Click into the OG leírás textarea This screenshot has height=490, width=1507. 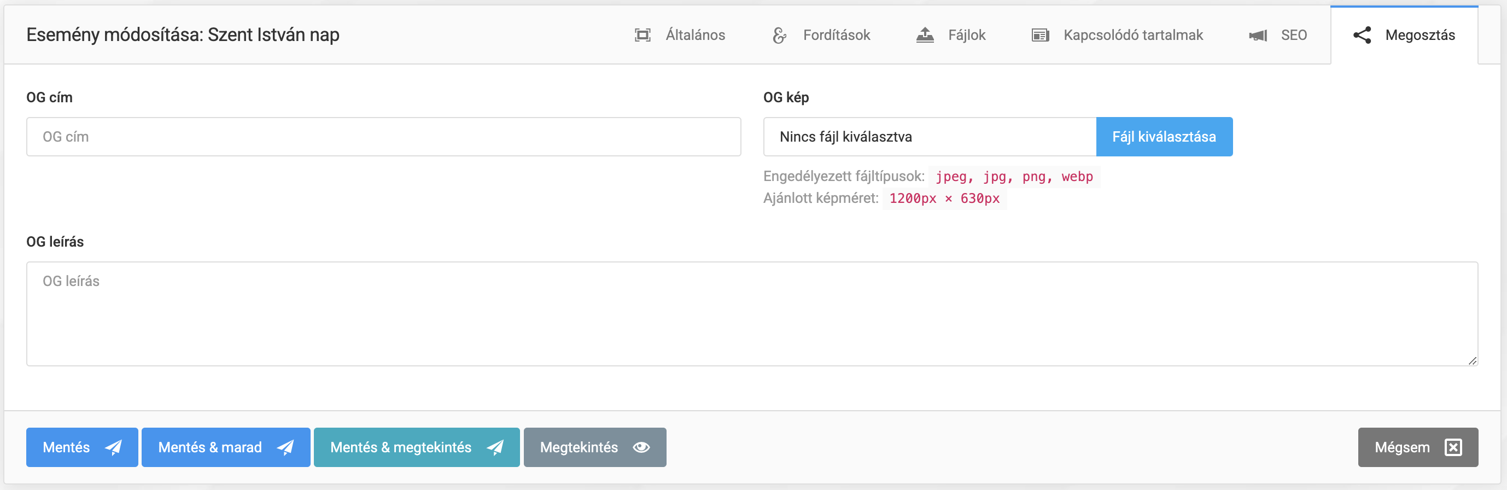(752, 314)
